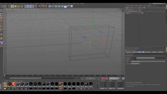Click the floor/environment objects icon
Screen dimensions: 167x94
[x=65, y=7]
